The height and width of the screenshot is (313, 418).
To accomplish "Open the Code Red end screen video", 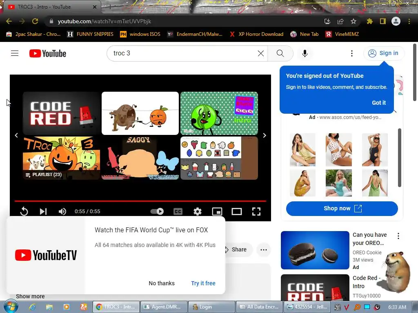I will pyautogui.click(x=61, y=113).
